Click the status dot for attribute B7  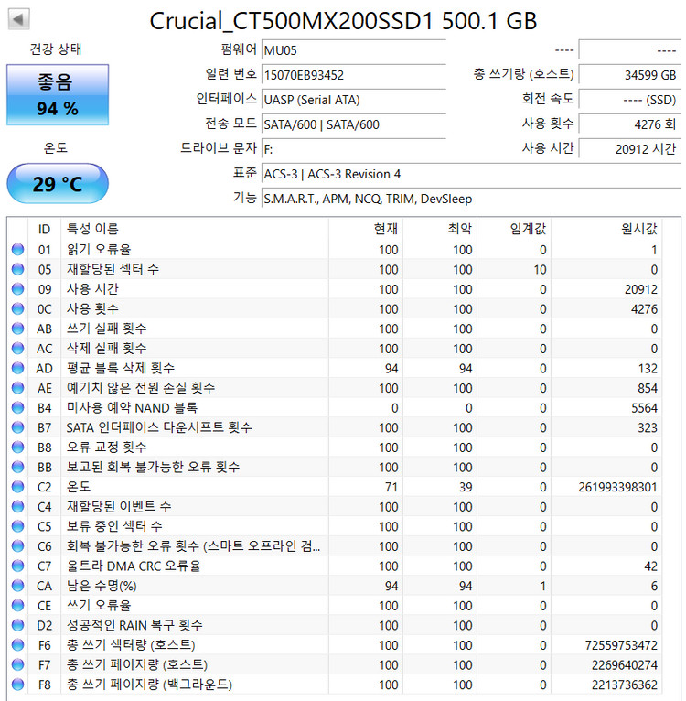[18, 427]
